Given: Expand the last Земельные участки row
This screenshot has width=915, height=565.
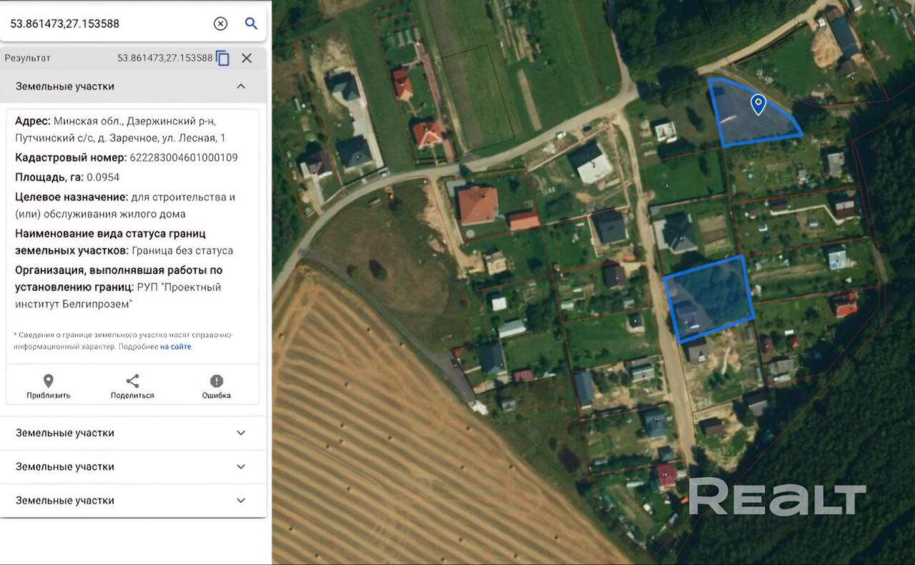Looking at the screenshot, I should (x=241, y=501).
